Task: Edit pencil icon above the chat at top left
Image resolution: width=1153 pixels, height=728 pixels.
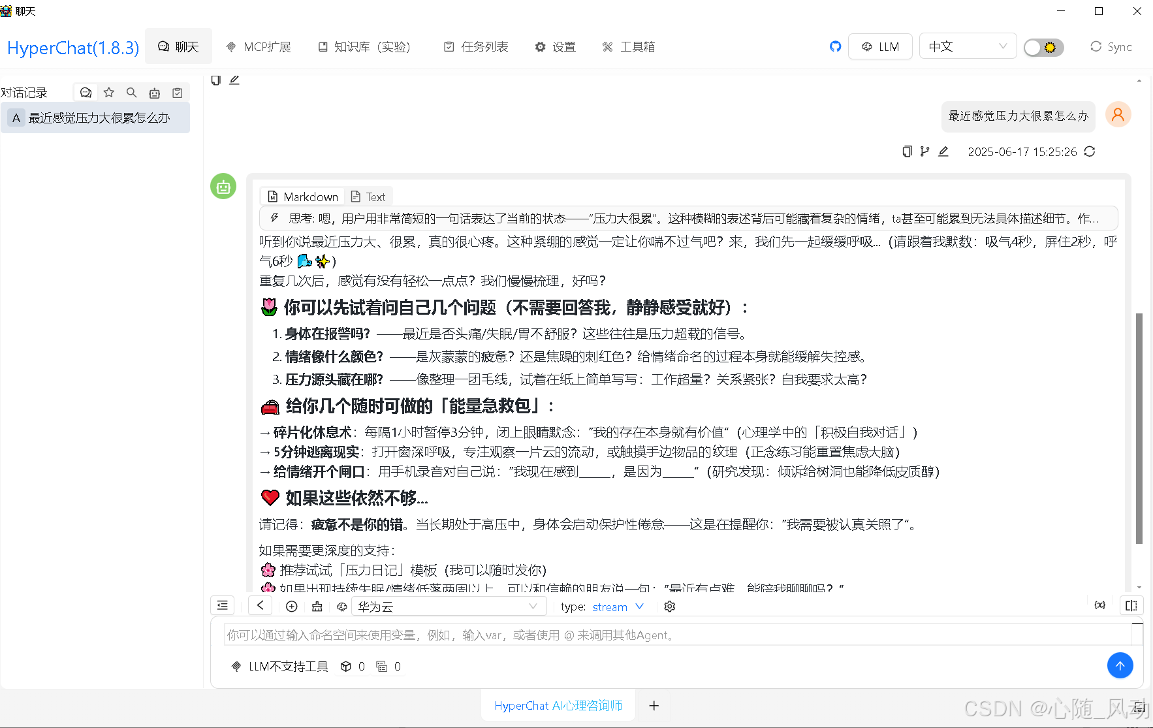Action: [234, 80]
